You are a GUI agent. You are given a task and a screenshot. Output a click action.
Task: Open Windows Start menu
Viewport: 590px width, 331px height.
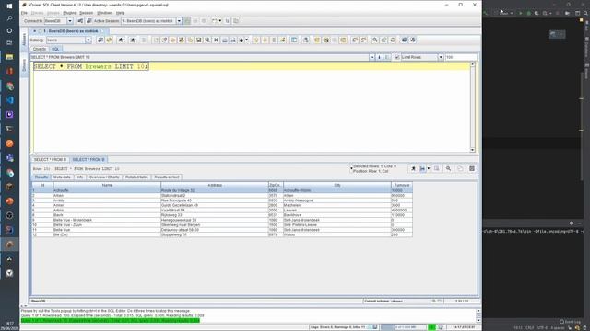point(9,6)
